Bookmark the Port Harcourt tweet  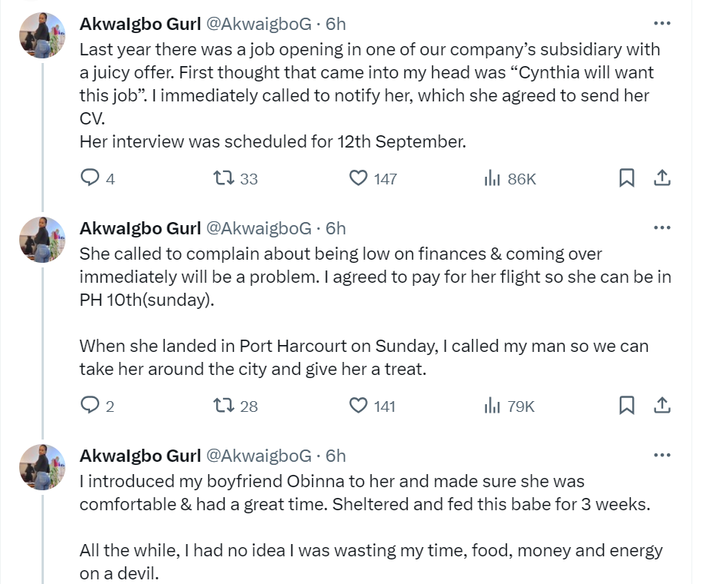[627, 406]
